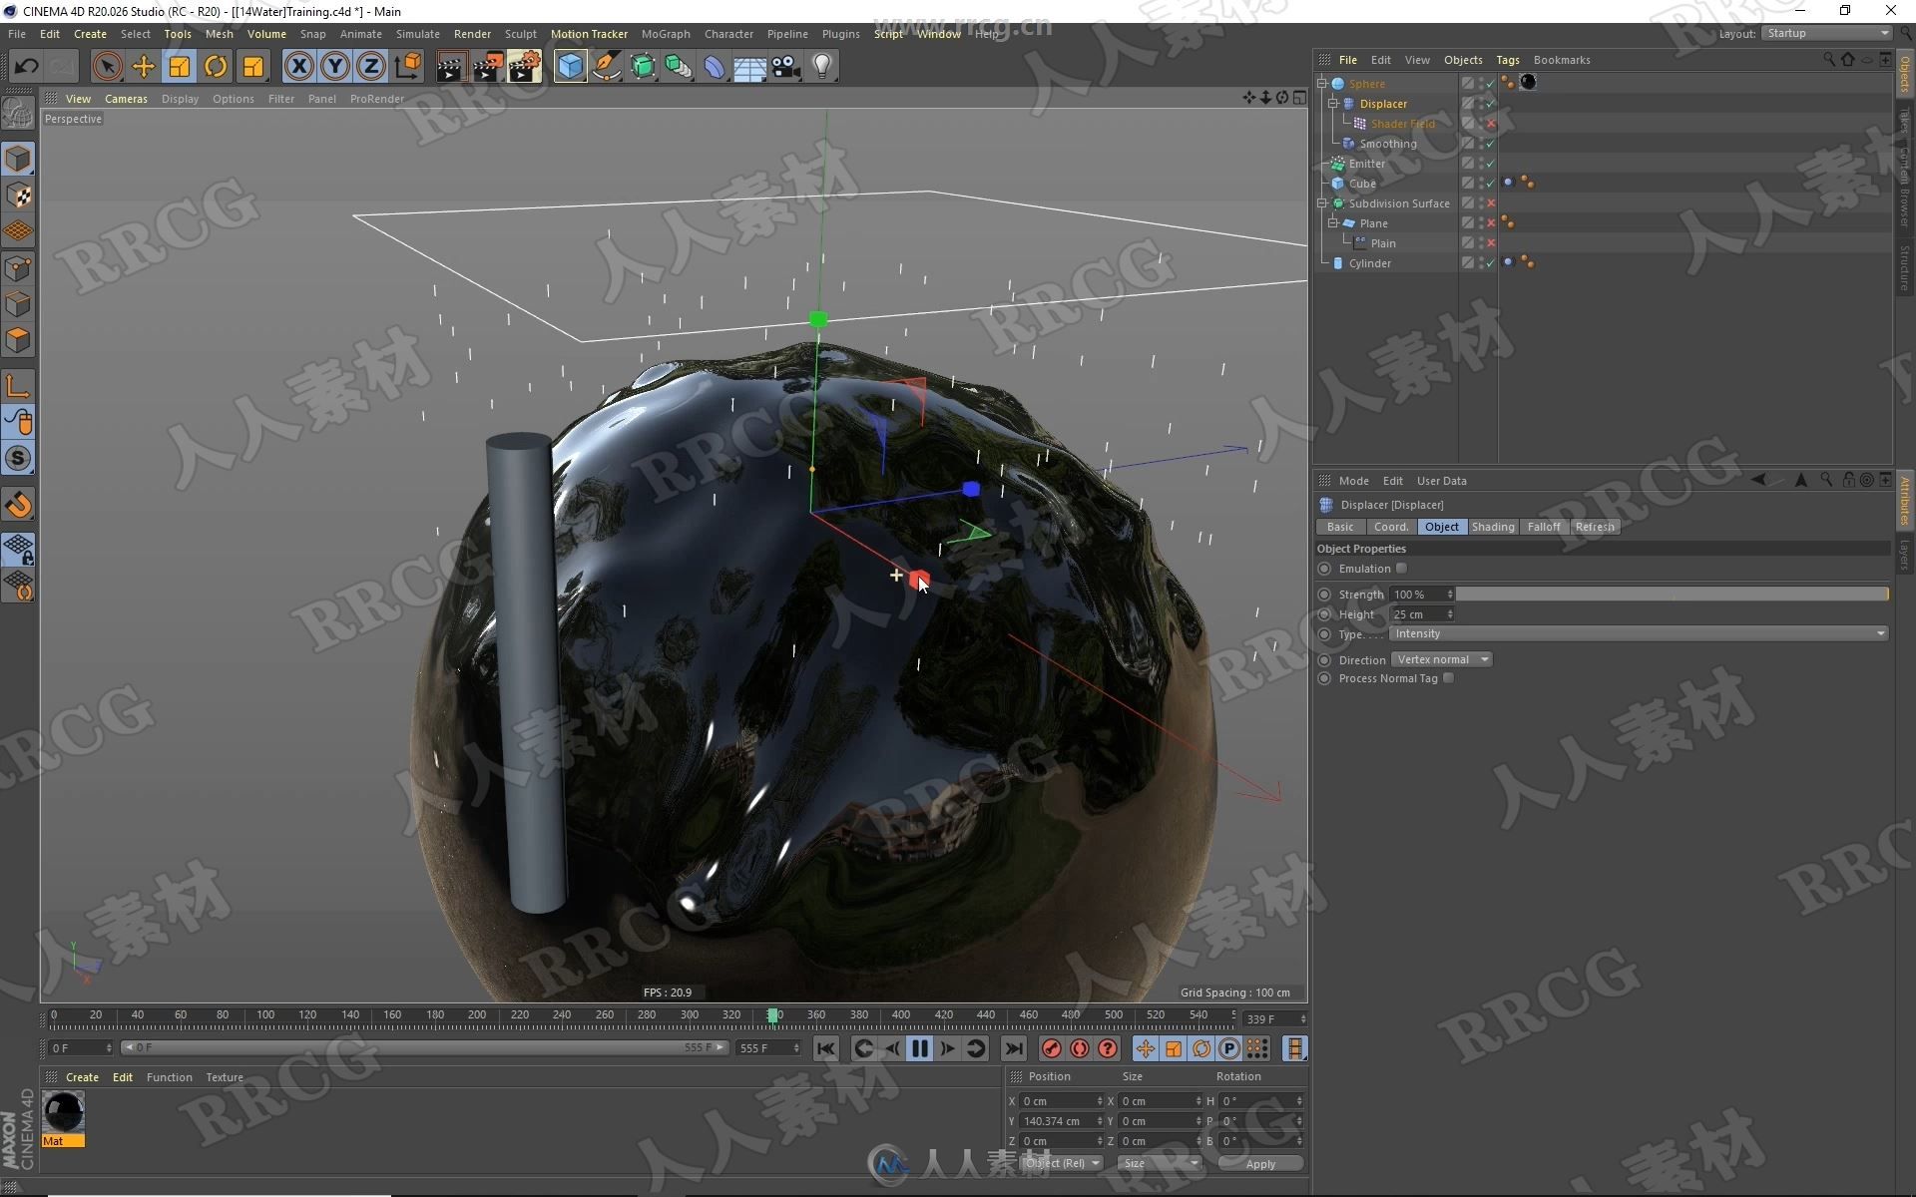The width and height of the screenshot is (1916, 1197).
Task: Open the Deformer bend icon
Action: pyautogui.click(x=715, y=67)
